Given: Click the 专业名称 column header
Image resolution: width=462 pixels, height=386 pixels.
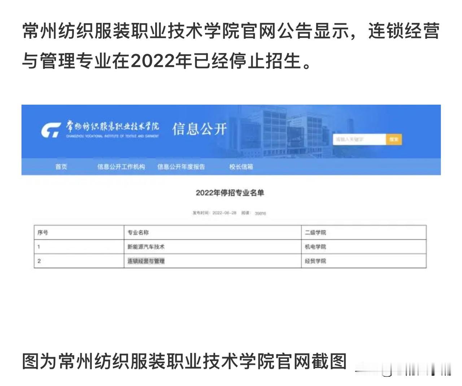Looking at the screenshot, I should pos(213,233).
